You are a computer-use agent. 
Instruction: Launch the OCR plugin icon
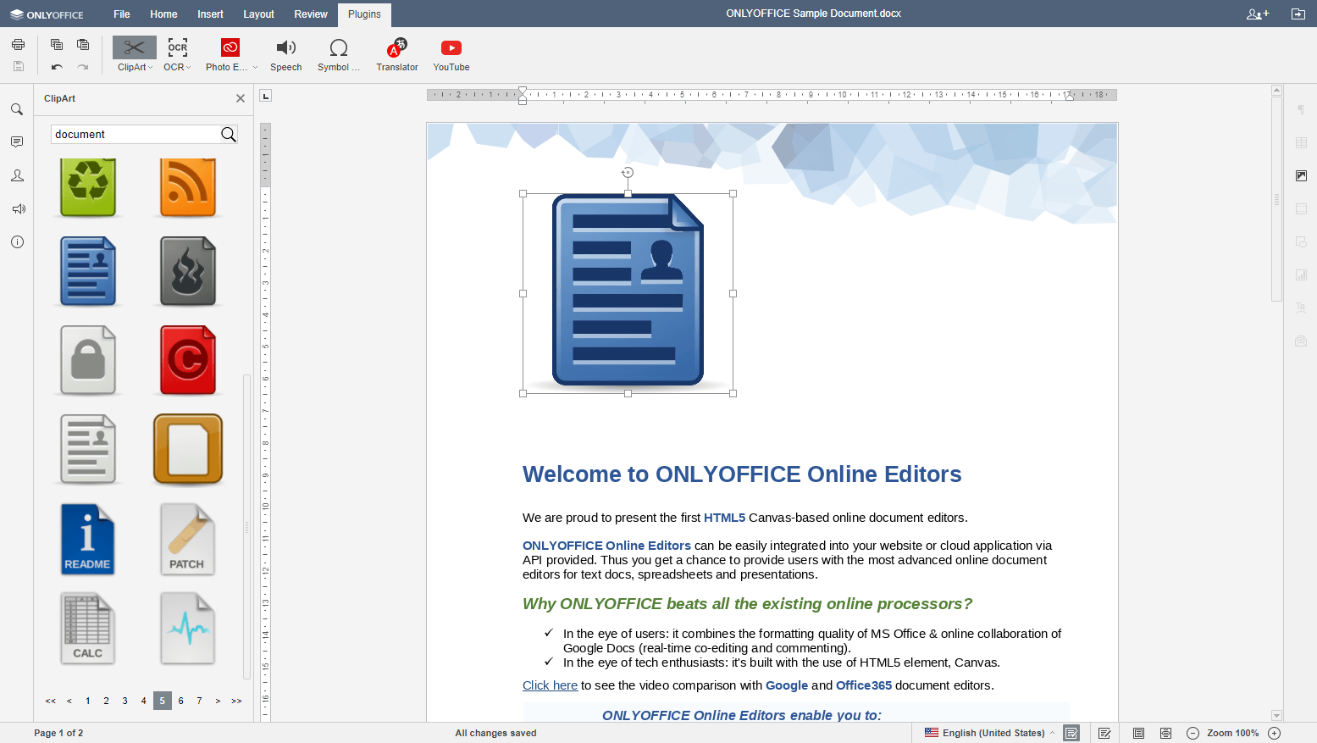click(x=178, y=47)
